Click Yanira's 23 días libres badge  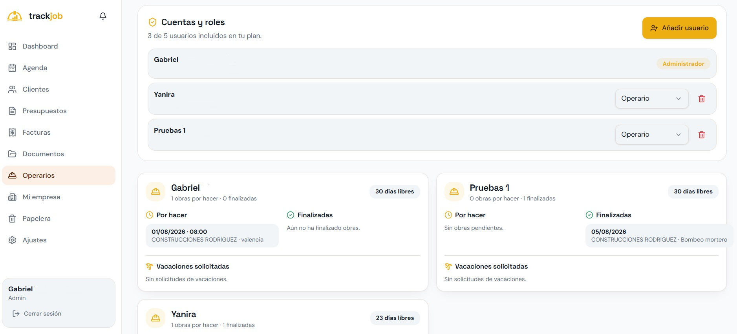tap(395, 318)
